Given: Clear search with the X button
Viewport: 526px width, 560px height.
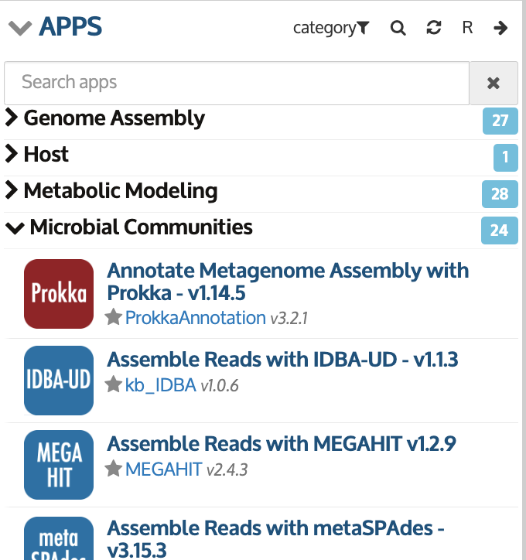Looking at the screenshot, I should click(494, 83).
